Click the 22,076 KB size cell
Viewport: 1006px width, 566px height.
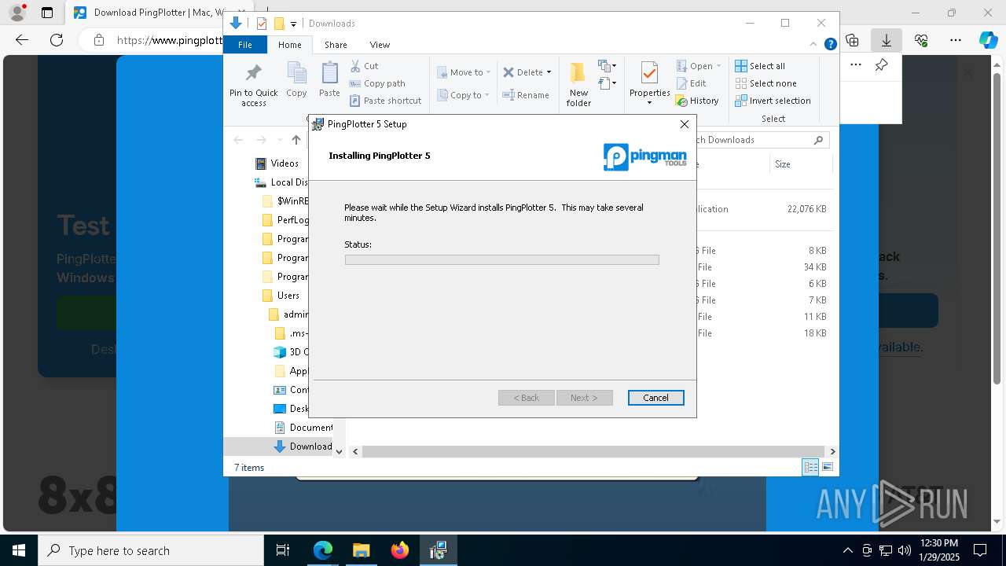[806, 209]
